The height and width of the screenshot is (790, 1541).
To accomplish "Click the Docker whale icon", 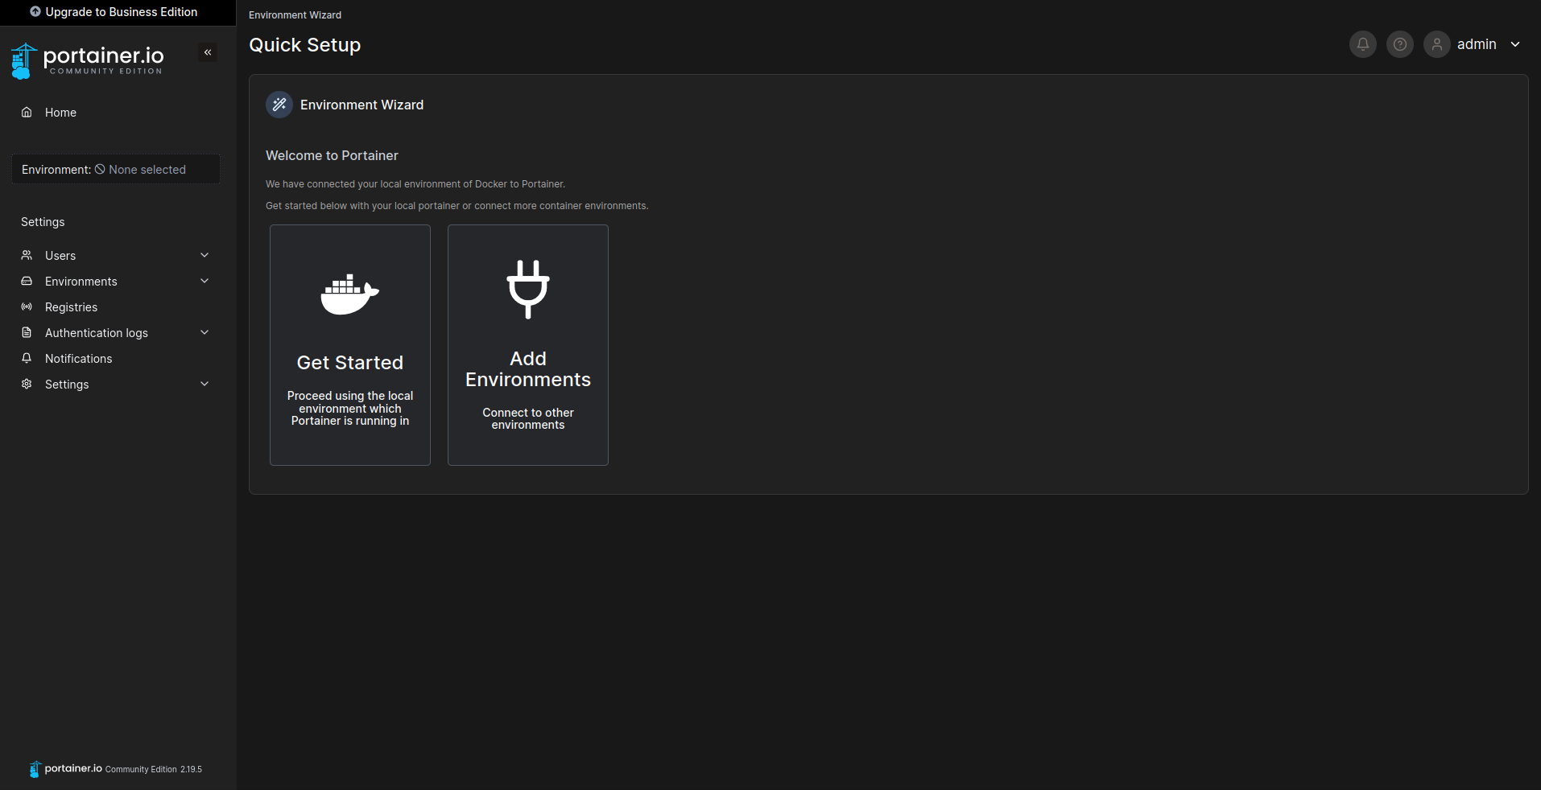I will pos(349,294).
